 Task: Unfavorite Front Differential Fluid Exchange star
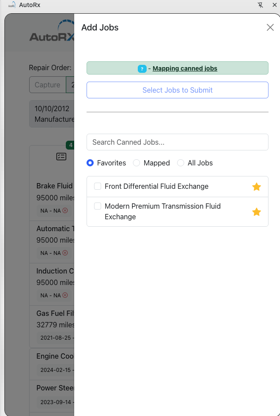tap(256, 187)
